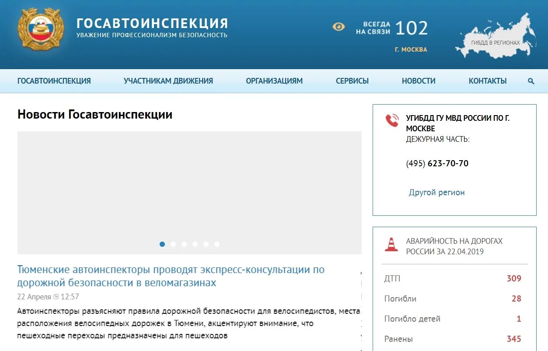
Task: Select the fourth slider dot
Action: [x=195, y=244]
